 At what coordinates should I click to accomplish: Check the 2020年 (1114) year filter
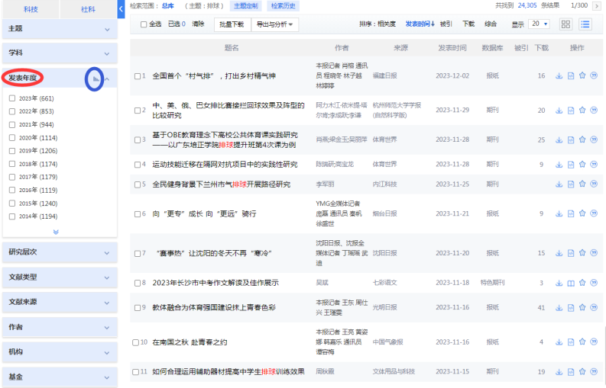pos(12,138)
